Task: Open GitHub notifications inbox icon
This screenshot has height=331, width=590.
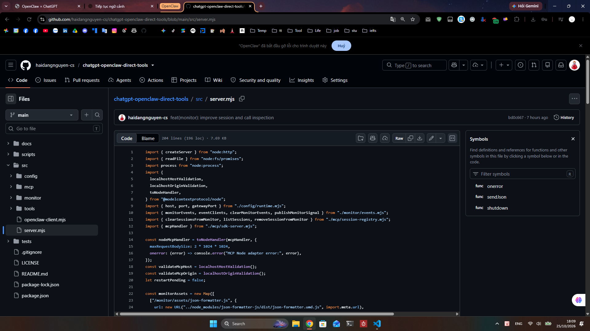Action: click(x=561, y=65)
